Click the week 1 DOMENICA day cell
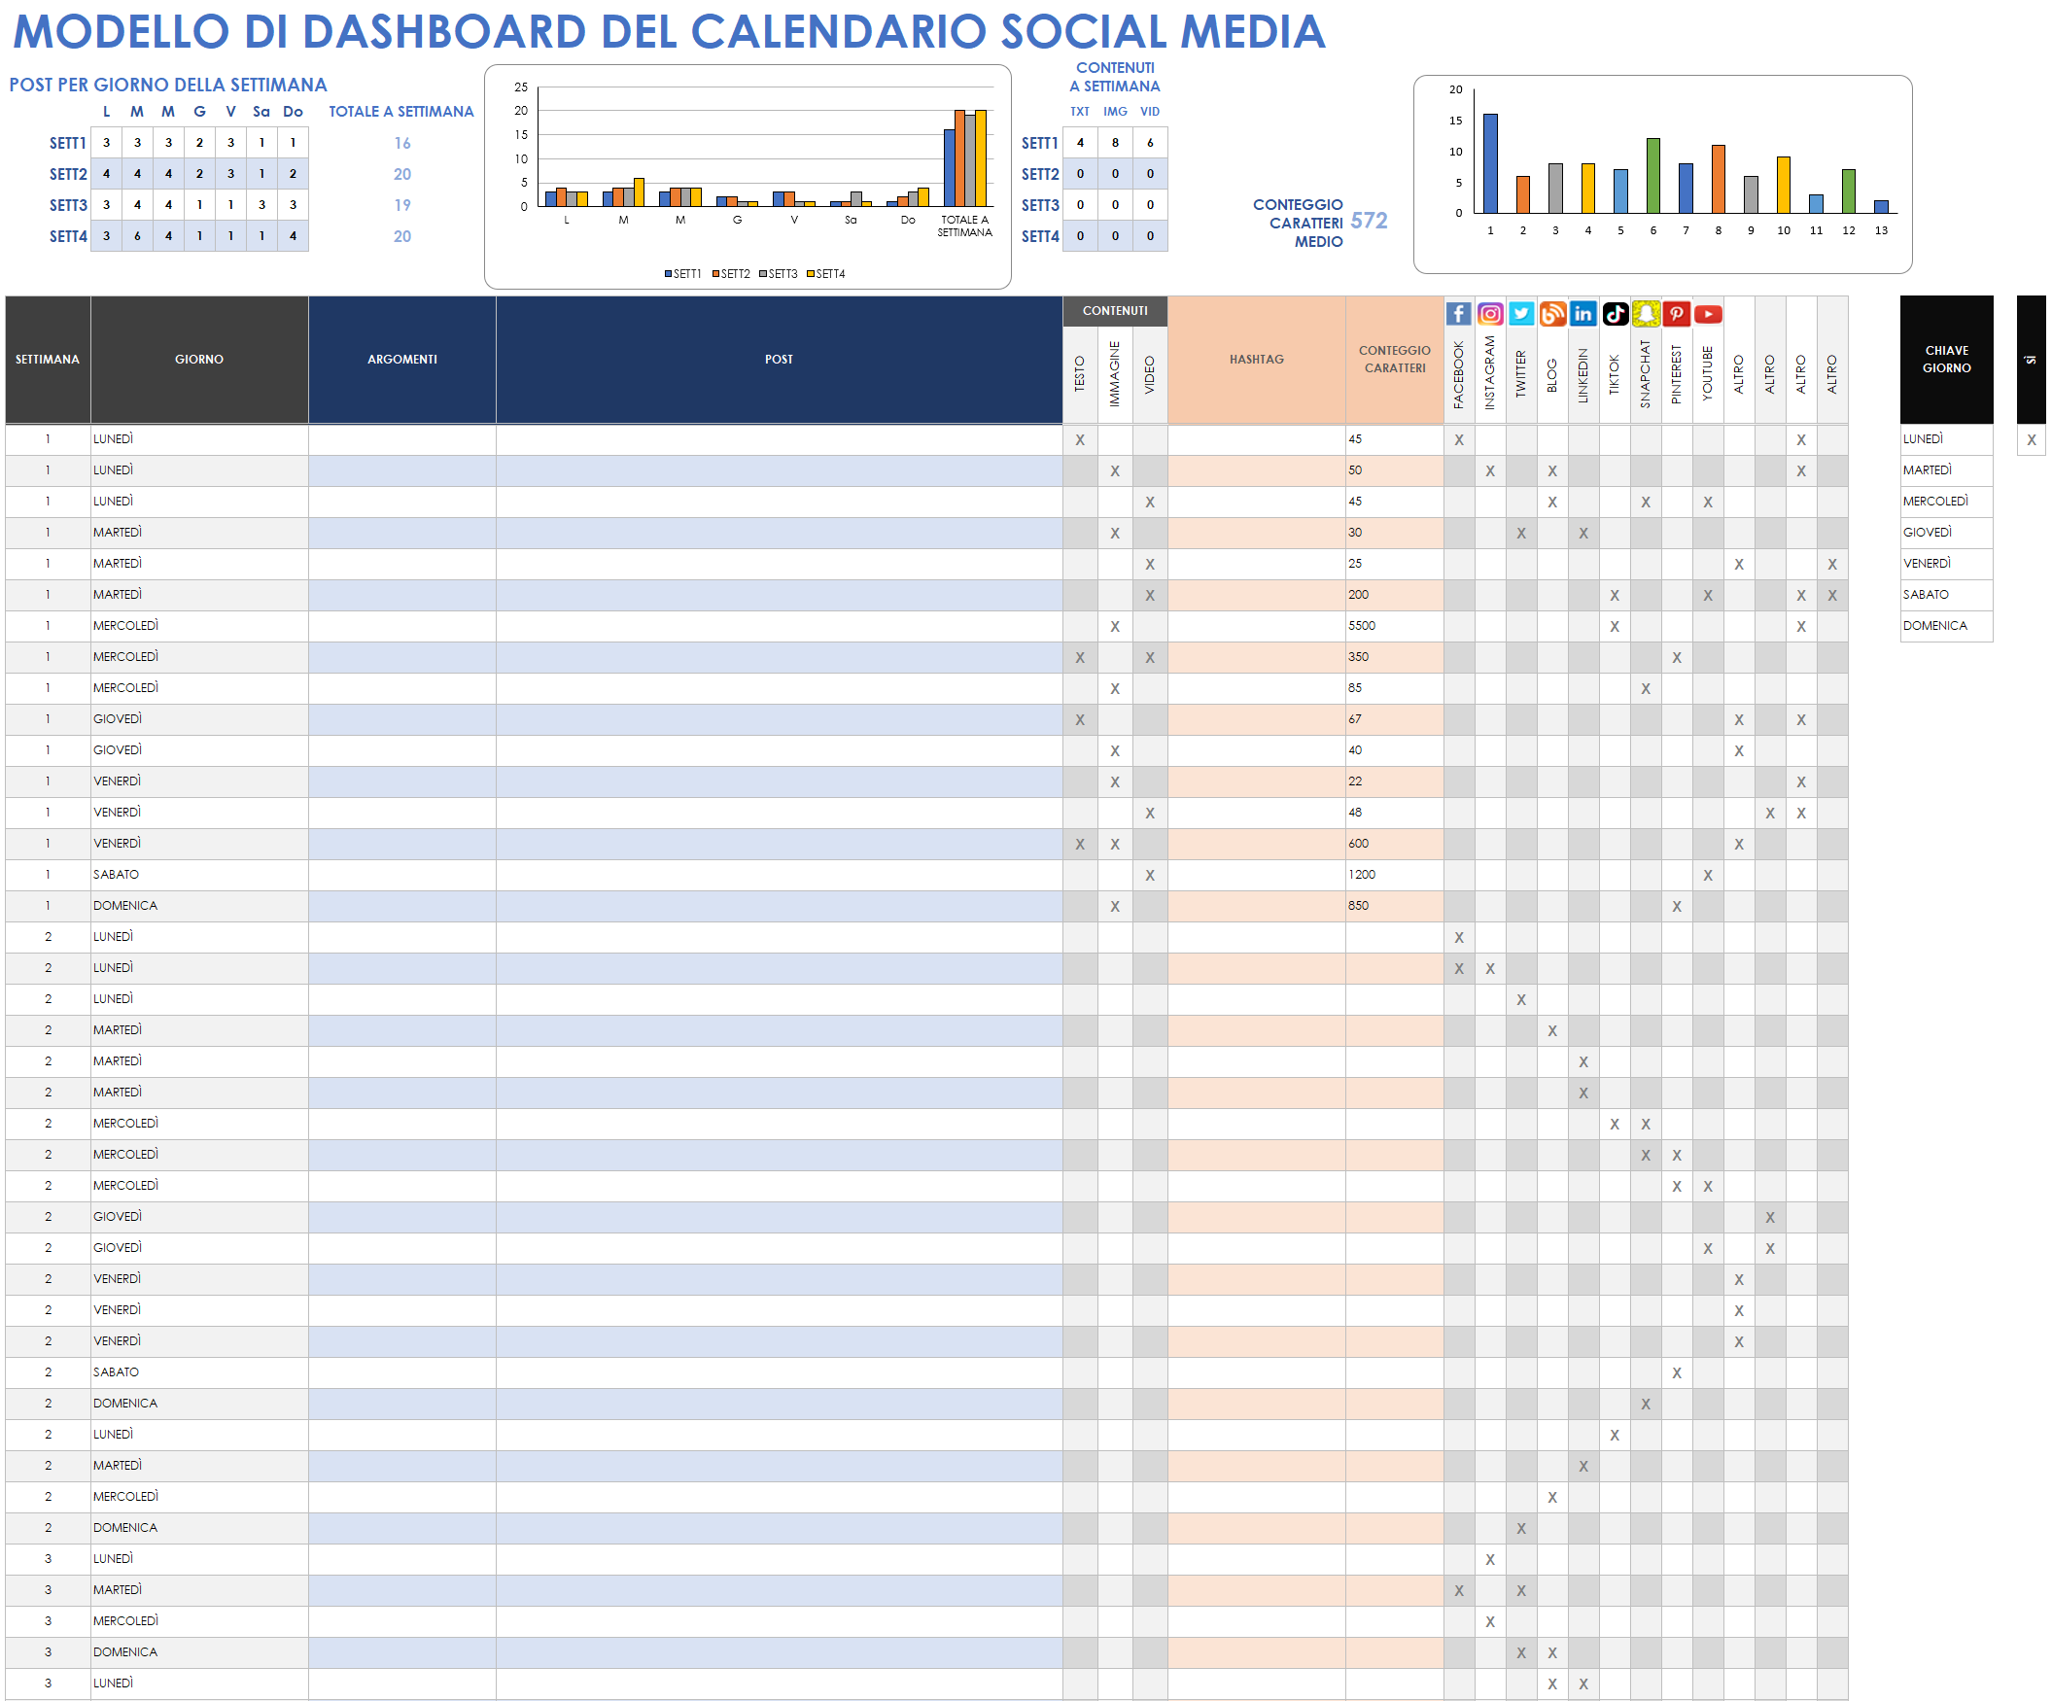 199,907
